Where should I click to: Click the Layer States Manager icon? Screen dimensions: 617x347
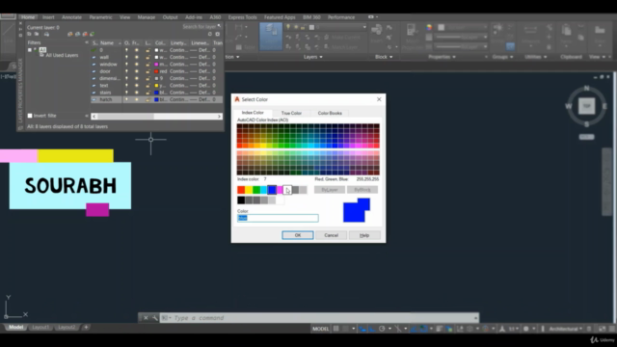point(46,35)
